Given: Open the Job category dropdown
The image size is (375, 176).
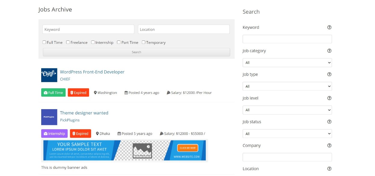Looking at the screenshot, I should click(x=287, y=63).
